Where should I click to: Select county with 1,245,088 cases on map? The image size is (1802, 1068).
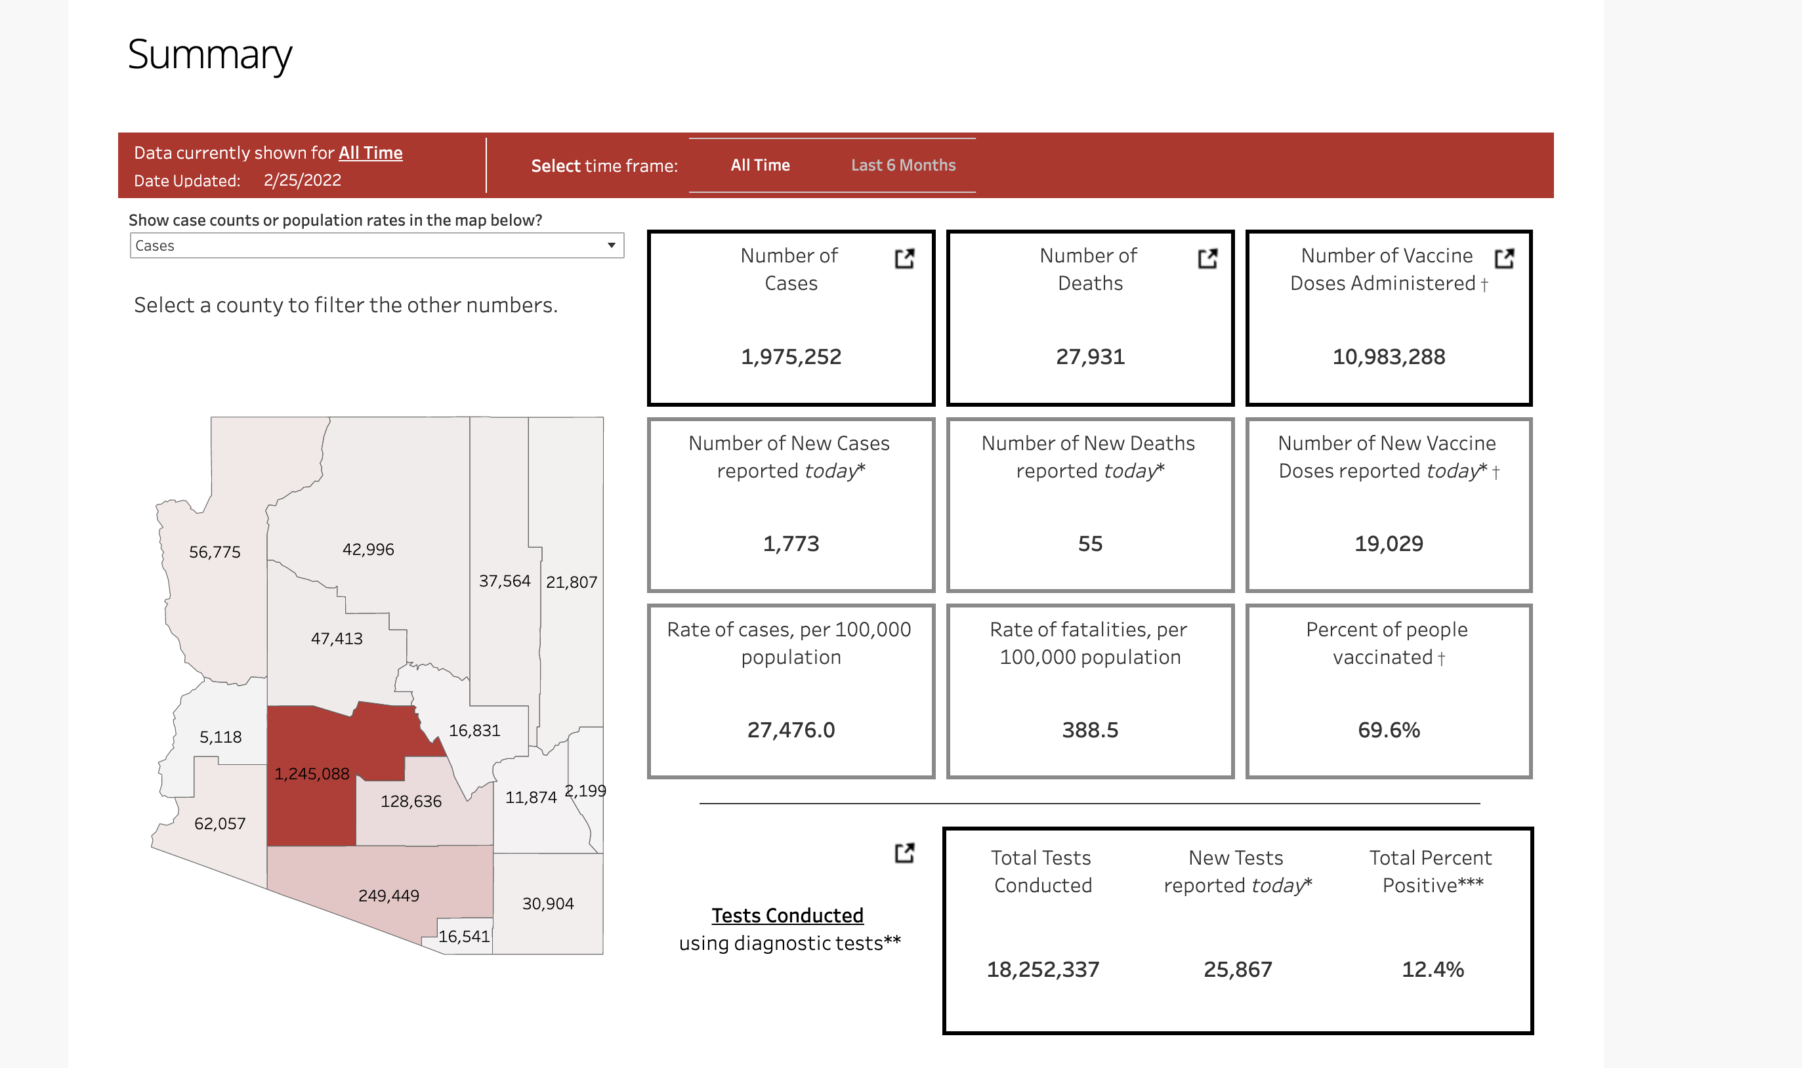(311, 773)
